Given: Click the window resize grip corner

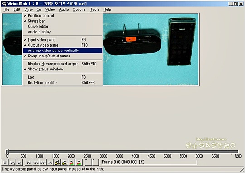Looking at the screenshot, I should coord(242,170).
